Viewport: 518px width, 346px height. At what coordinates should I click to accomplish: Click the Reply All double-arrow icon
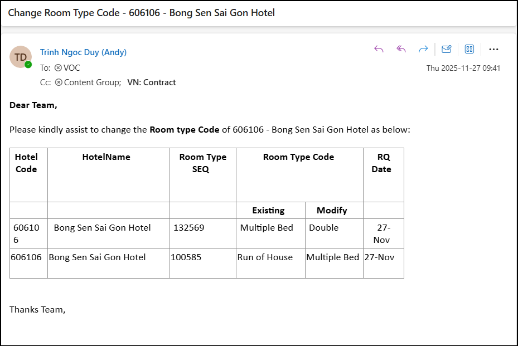[401, 49]
